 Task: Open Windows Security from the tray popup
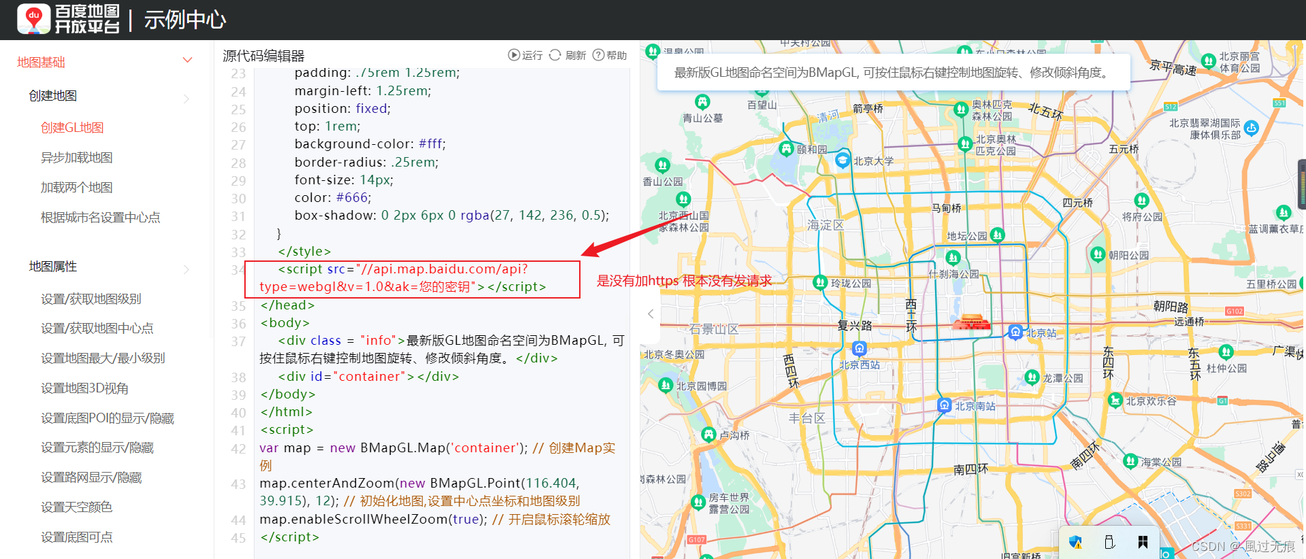(1075, 542)
